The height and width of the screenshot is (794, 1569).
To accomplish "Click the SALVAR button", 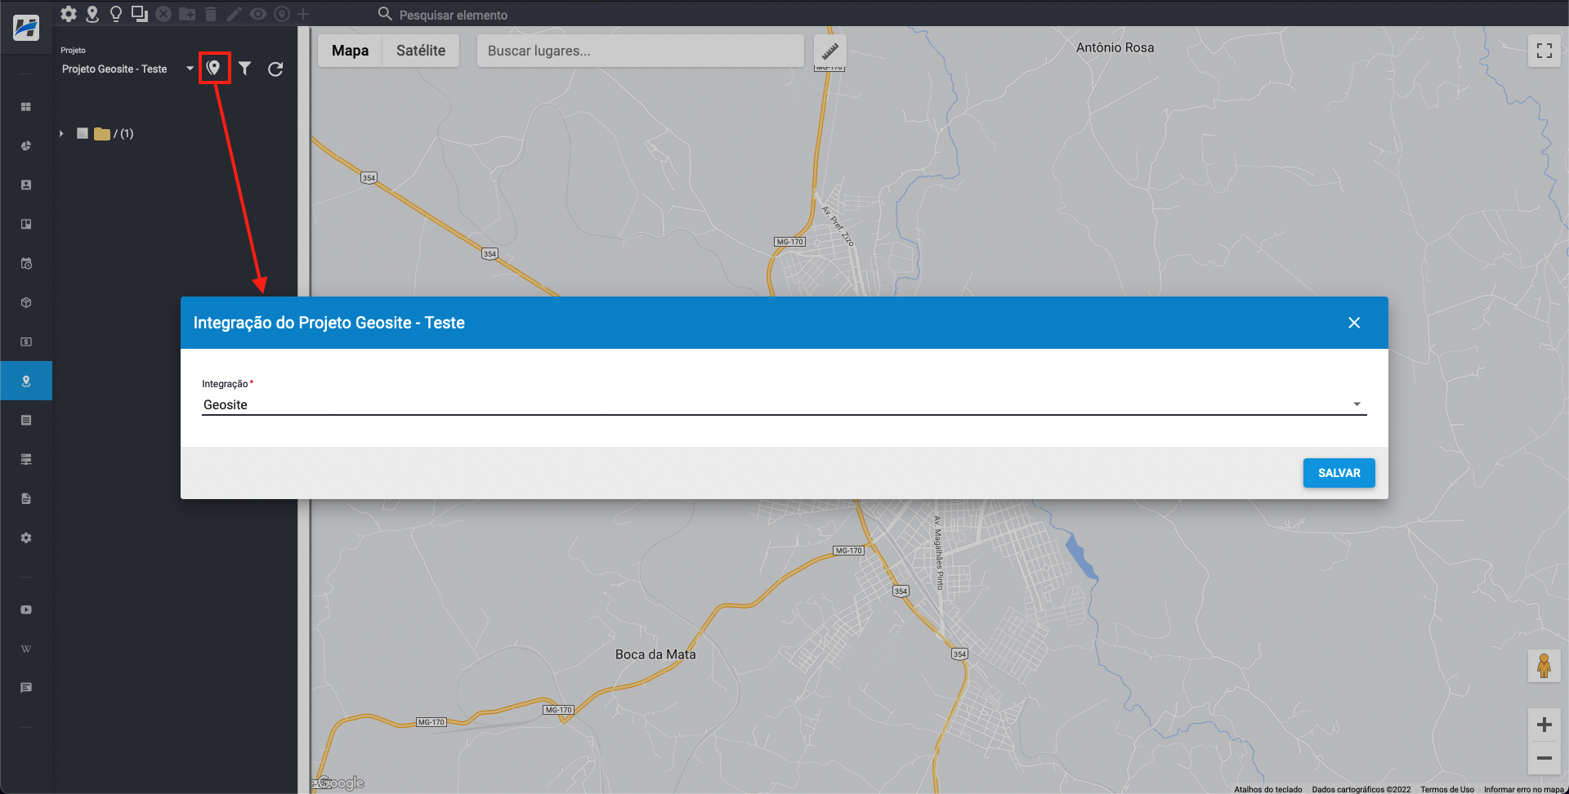I will pos(1338,473).
